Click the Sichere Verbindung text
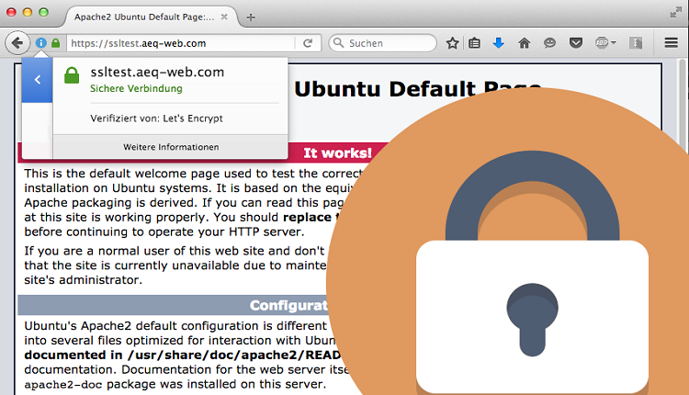 [x=136, y=88]
